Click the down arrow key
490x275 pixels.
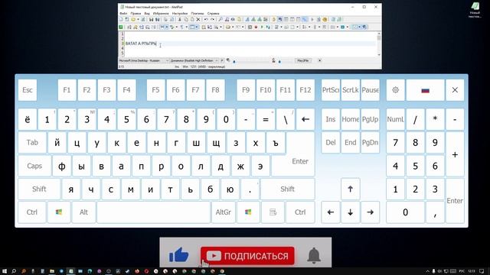point(351,212)
